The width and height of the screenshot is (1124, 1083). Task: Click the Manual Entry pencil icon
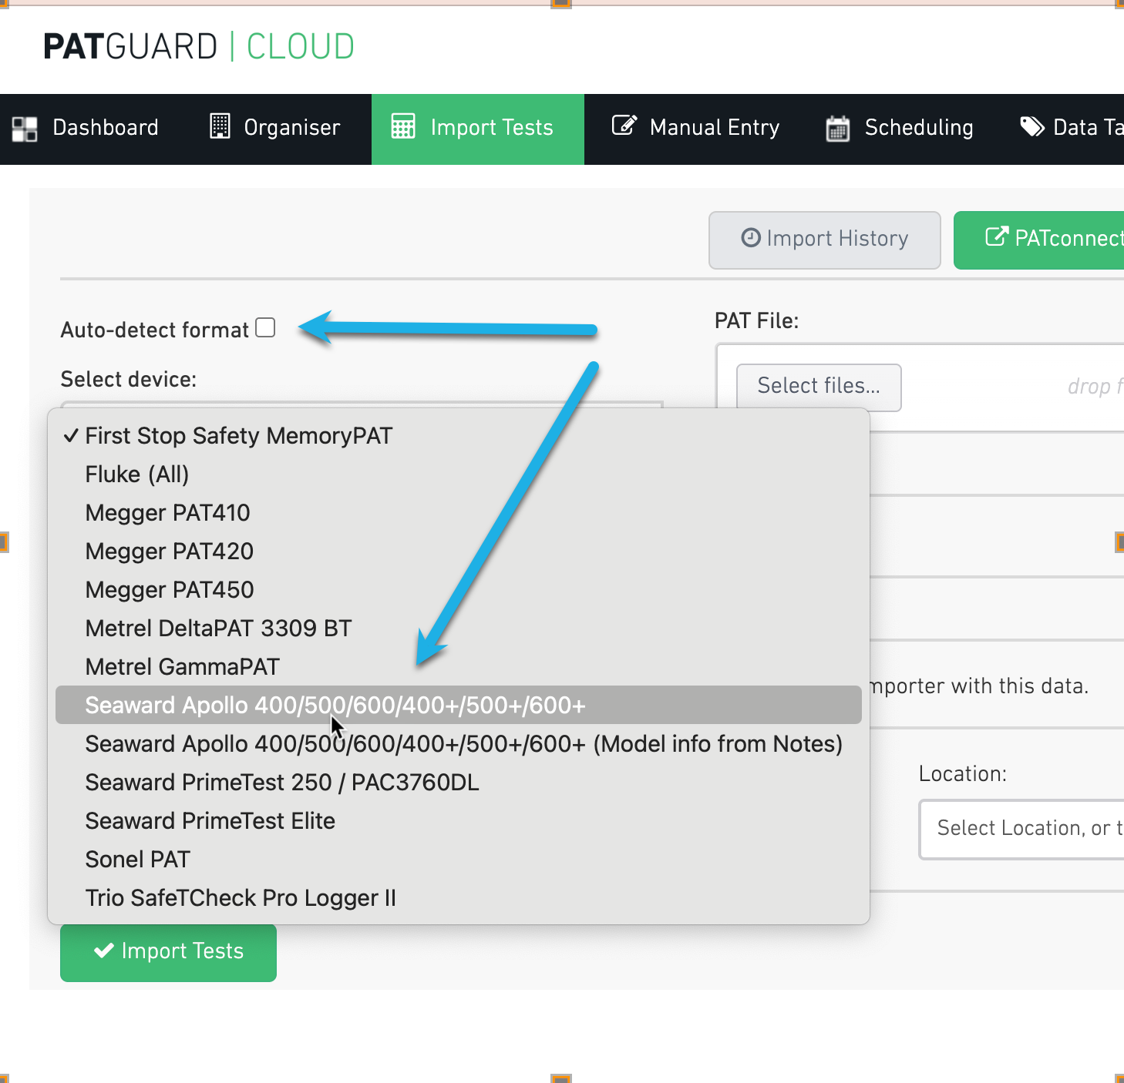(x=624, y=125)
